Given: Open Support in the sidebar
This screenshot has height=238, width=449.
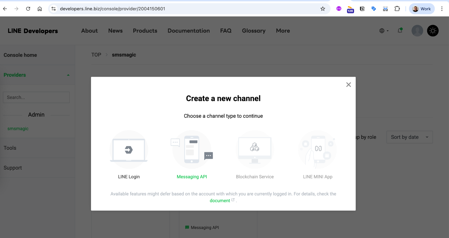Looking at the screenshot, I should (x=13, y=168).
